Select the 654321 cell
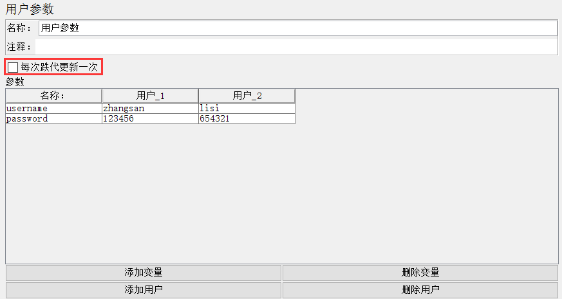562x299 pixels. [247, 119]
